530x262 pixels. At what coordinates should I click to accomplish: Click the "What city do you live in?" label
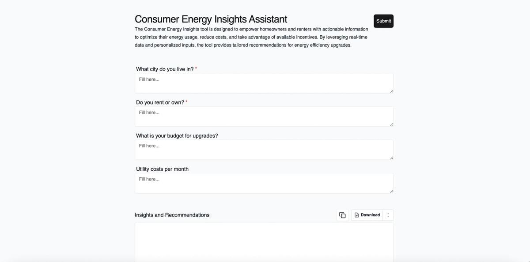coord(165,69)
